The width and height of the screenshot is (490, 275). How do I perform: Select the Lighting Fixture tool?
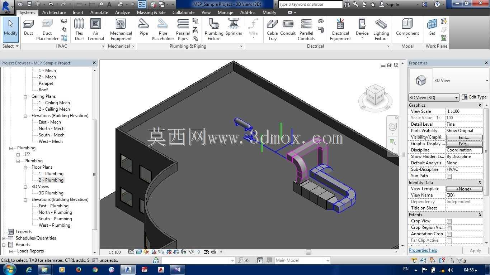381,30
